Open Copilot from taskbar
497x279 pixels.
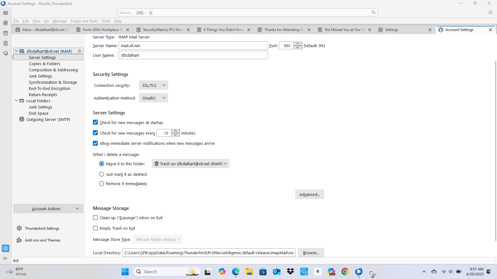[222, 272]
